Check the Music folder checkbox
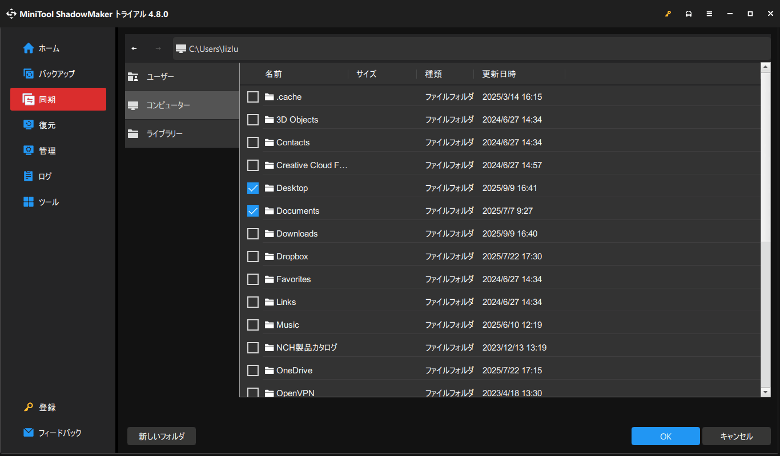 point(253,325)
